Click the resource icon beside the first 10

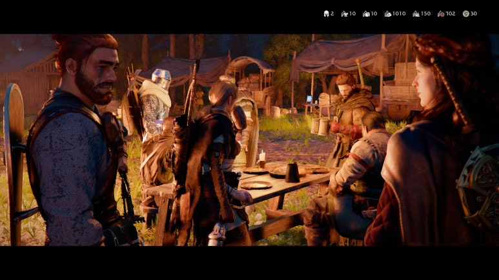pyautogui.click(x=345, y=14)
